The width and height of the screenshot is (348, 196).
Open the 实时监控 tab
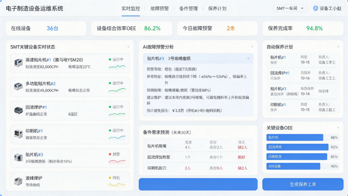point(131,8)
